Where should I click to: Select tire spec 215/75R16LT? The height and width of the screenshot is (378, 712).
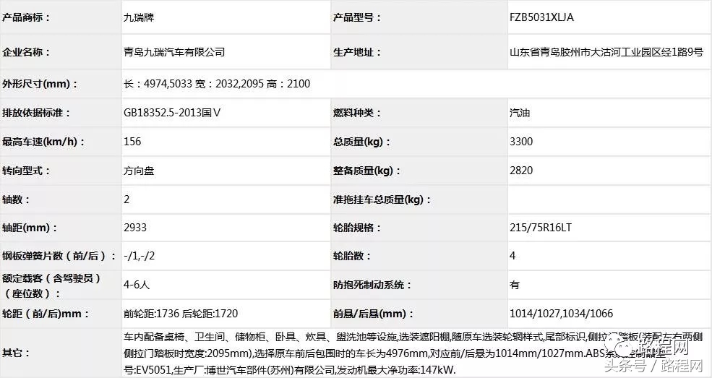click(x=541, y=228)
